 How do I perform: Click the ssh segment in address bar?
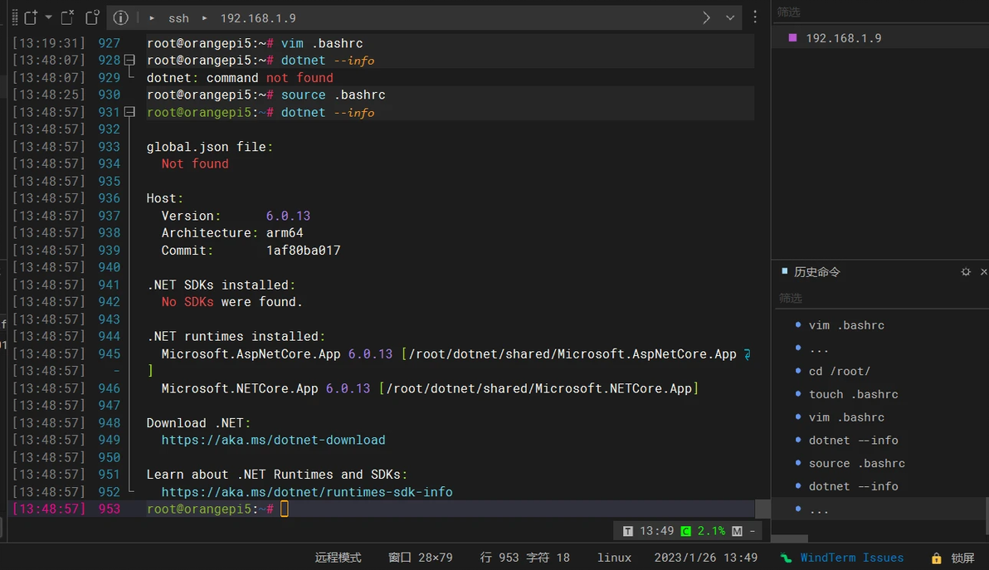coord(178,17)
